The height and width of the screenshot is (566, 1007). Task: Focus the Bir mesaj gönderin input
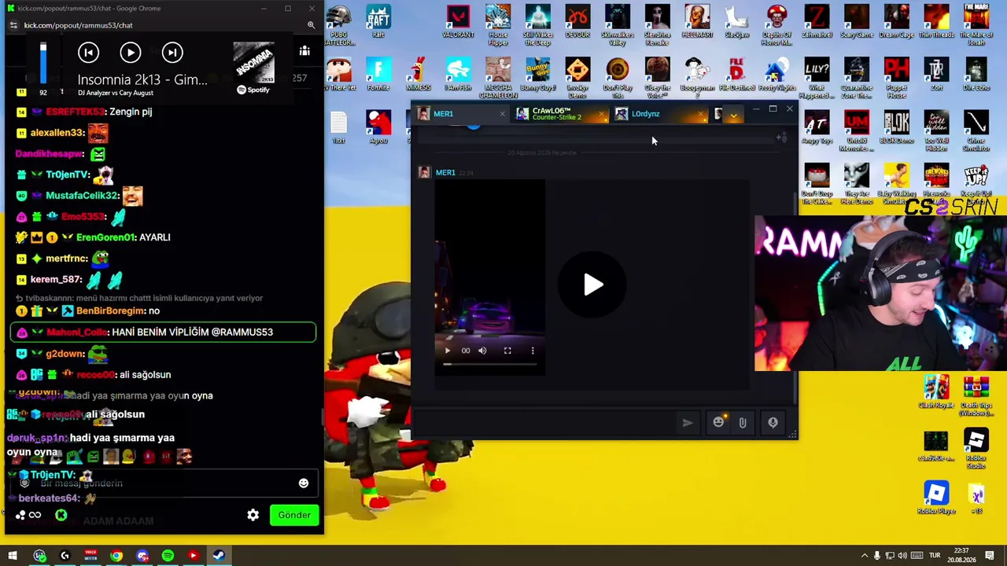164,483
